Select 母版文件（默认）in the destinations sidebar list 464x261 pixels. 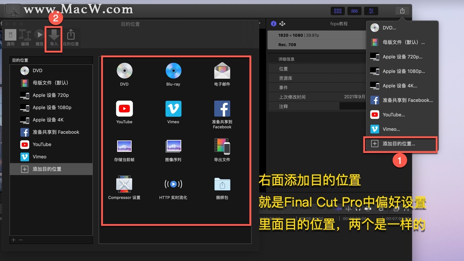pyautogui.click(x=51, y=83)
